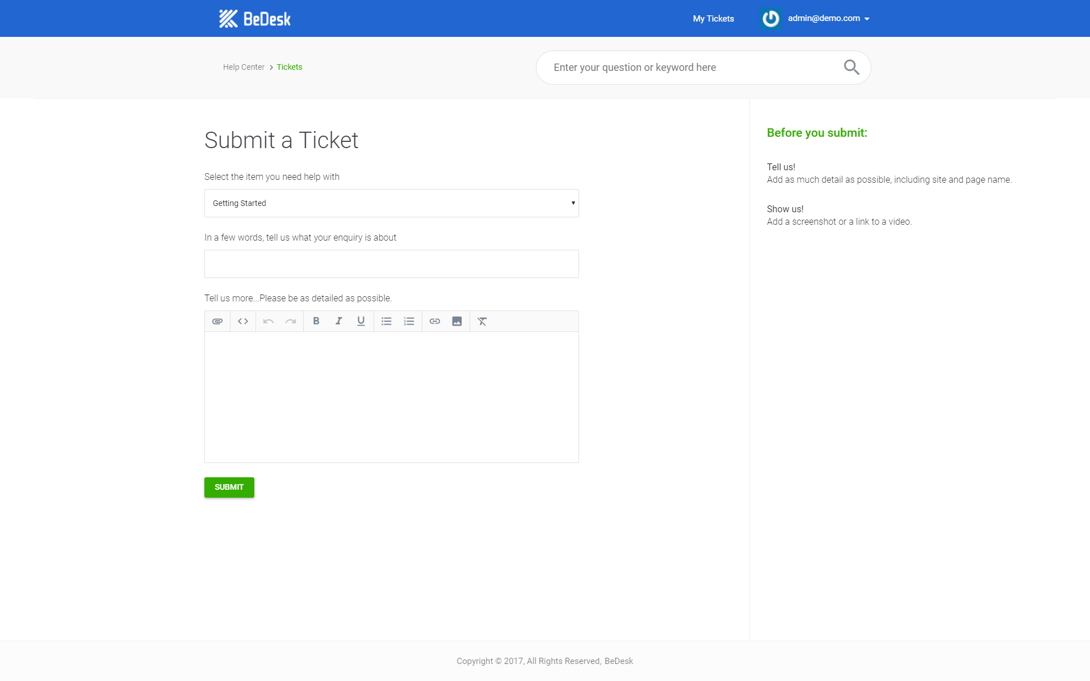Insert a bulleted list
Screen dimensions: 1090x681
[387, 321]
